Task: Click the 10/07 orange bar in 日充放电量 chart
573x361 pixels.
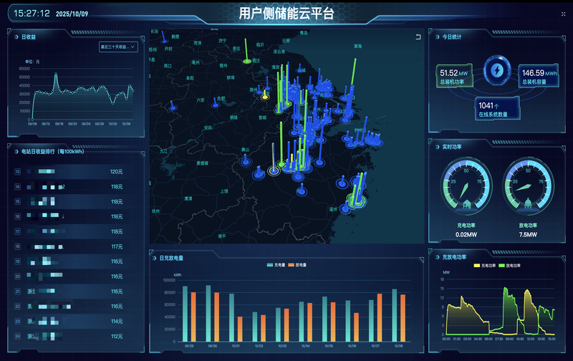Action: click(x=380, y=317)
